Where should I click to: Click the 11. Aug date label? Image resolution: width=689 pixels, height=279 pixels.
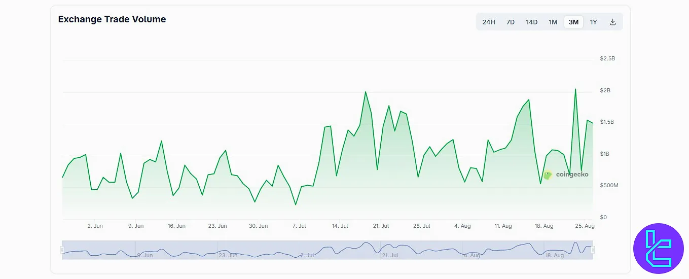[503, 226]
